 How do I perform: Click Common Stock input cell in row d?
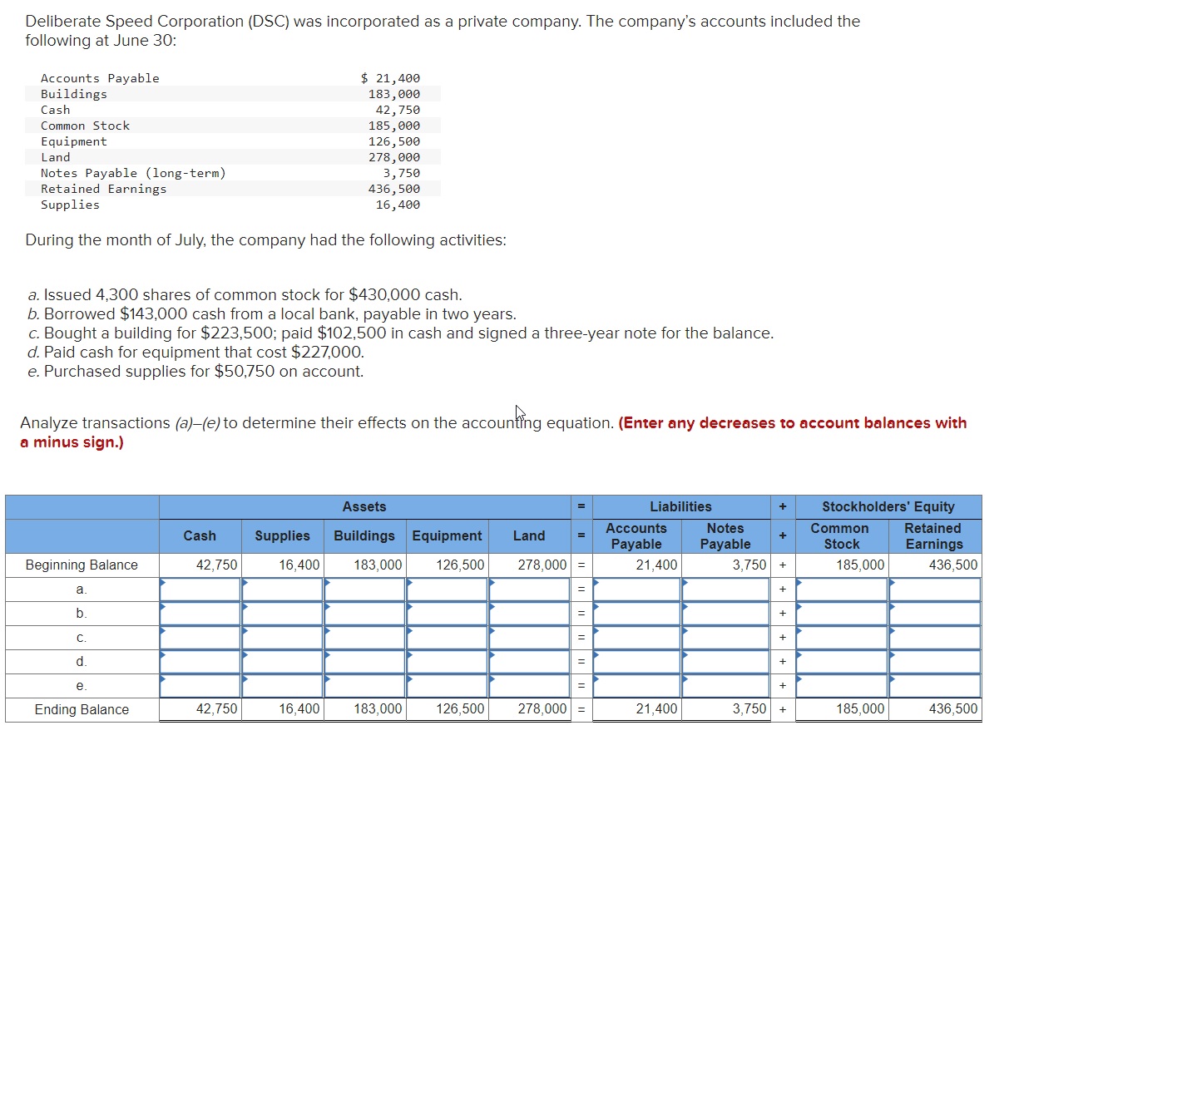842,662
